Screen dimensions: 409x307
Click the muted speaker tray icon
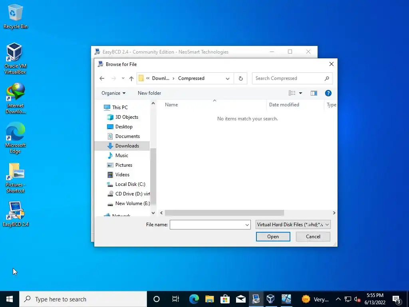pos(357,299)
